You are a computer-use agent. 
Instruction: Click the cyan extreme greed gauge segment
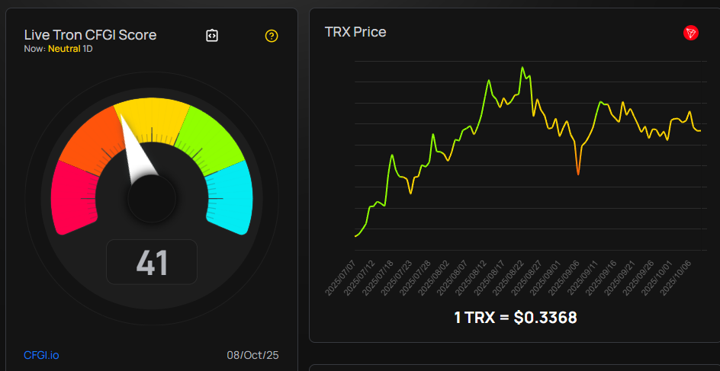coord(230,197)
